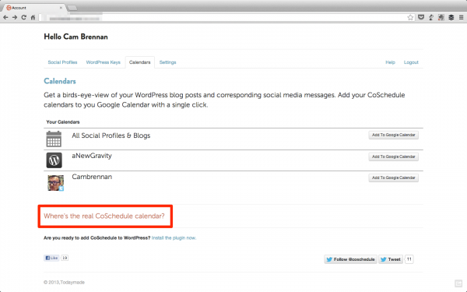Viewport: 467px width, 292px height.
Task: Click the square extension icon beside Buffer
Action: coord(441,18)
